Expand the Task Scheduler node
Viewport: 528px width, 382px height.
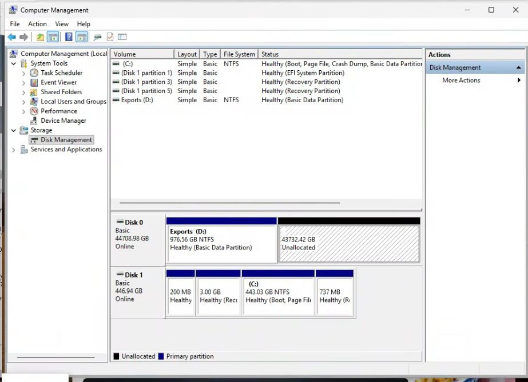tap(23, 73)
